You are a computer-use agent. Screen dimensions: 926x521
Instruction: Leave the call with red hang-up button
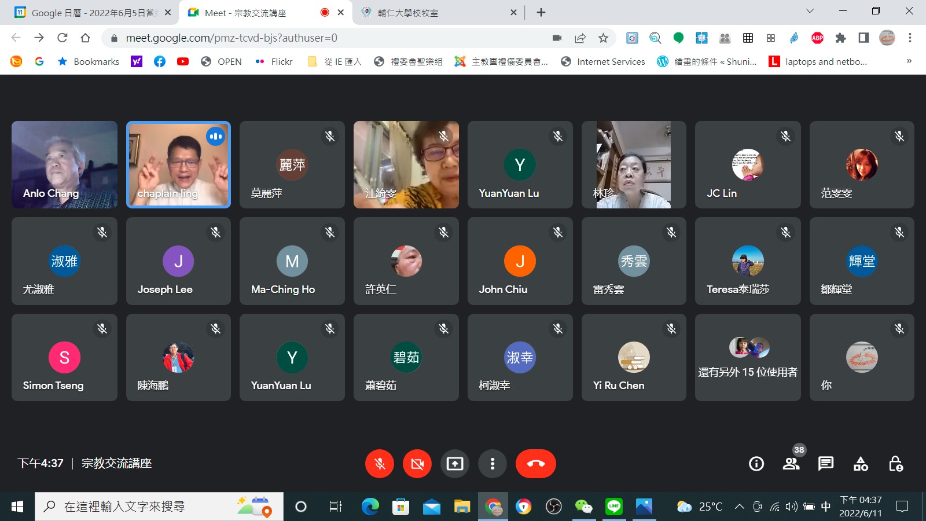535,464
